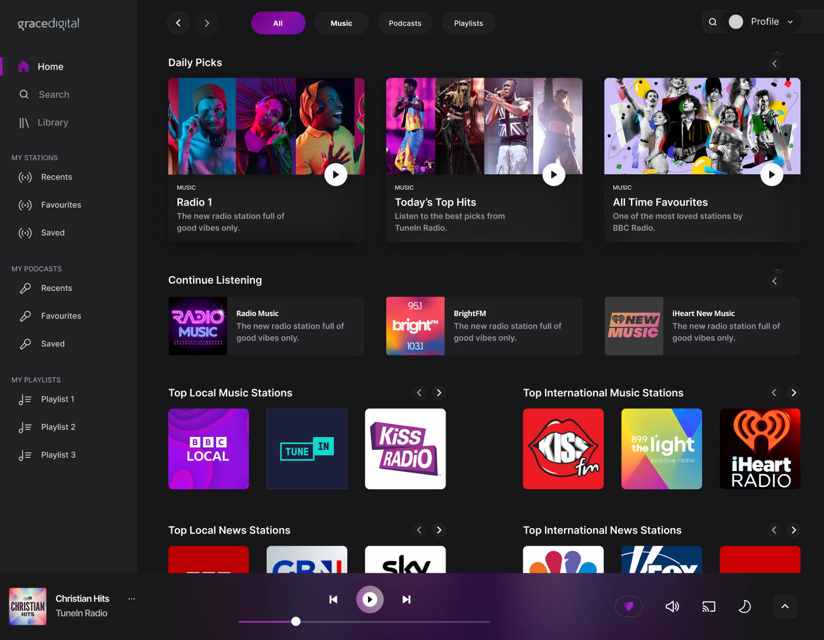Screen dimensions: 824x640
Task: Show previous Top Local News Stations
Action: point(419,530)
